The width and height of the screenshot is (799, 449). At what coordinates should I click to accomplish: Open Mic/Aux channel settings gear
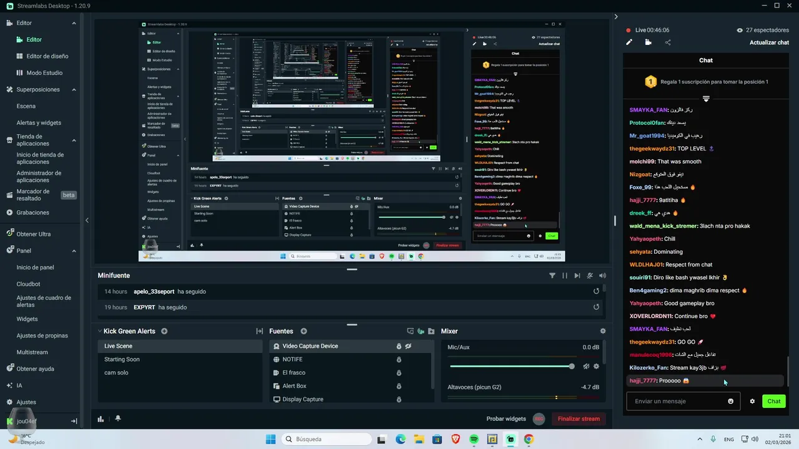(596, 367)
